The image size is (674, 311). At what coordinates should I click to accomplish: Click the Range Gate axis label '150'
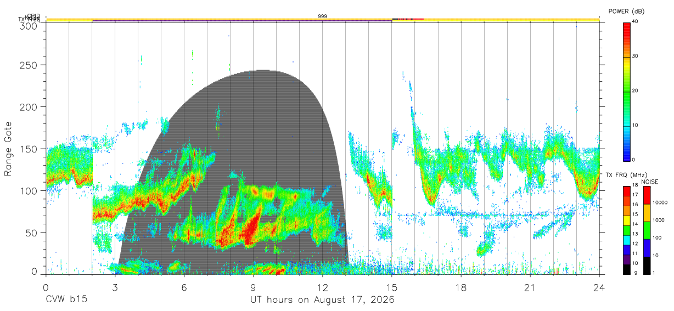pyautogui.click(x=29, y=149)
